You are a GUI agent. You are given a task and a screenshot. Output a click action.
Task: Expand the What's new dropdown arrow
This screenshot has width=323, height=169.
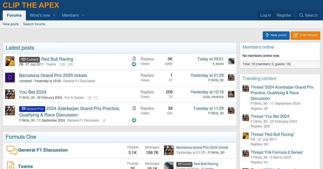point(54,15)
